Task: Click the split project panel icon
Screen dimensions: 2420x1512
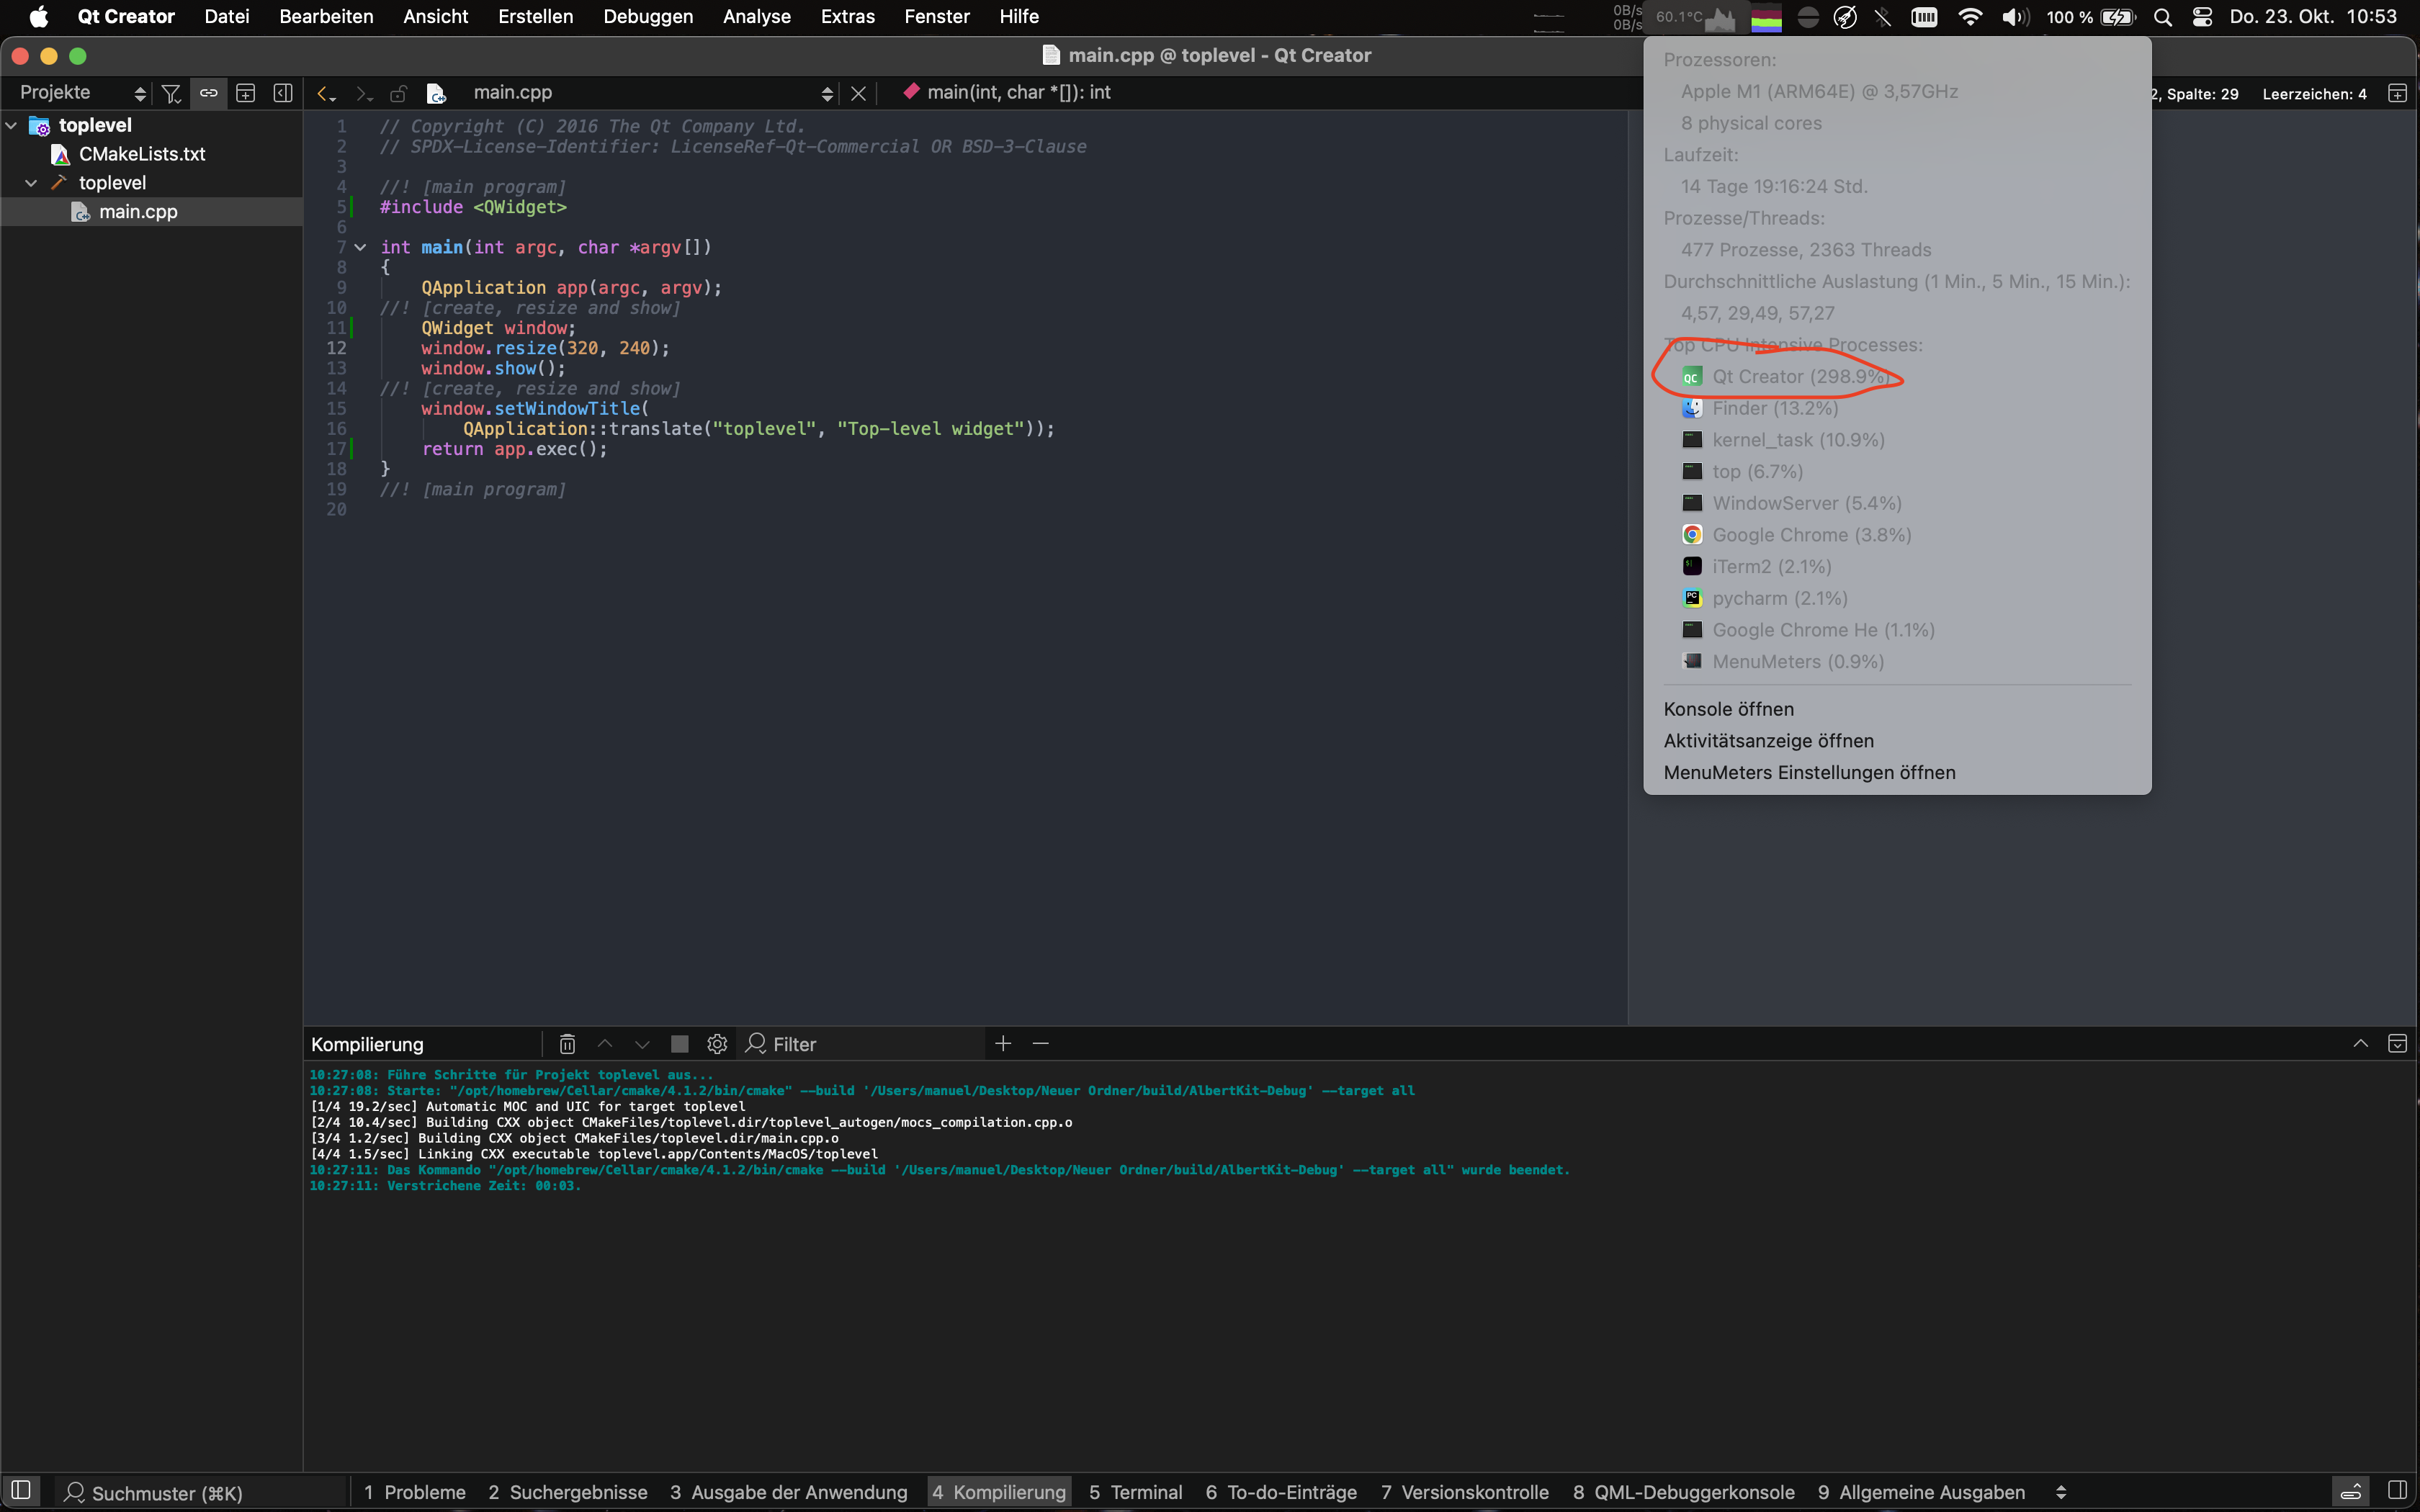Action: click(x=245, y=93)
